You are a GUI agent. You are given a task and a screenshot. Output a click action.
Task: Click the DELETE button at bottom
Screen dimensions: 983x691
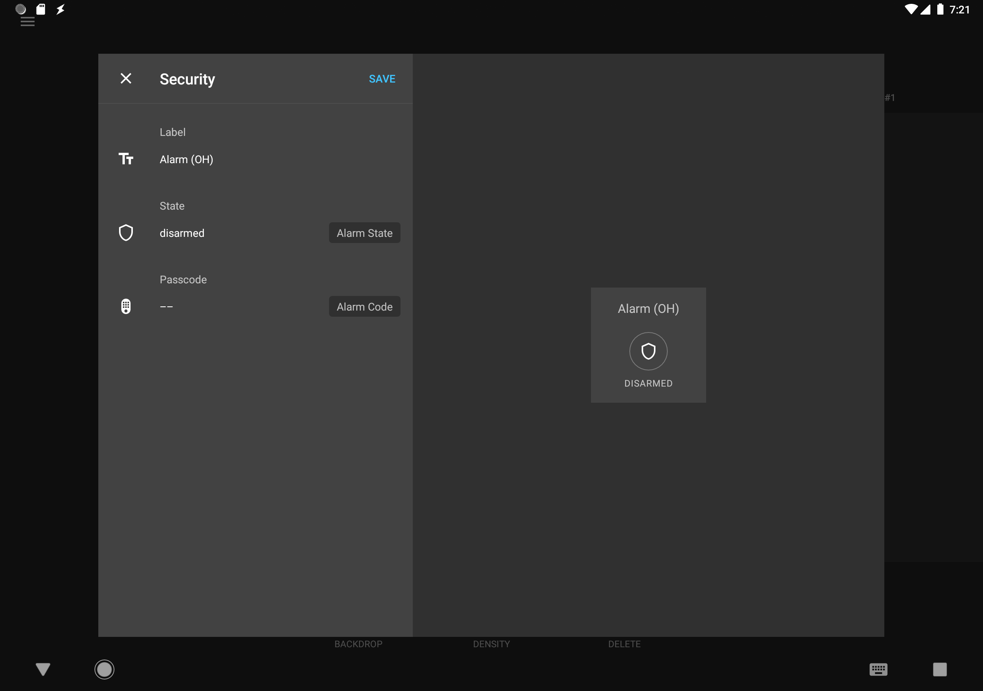click(x=624, y=644)
